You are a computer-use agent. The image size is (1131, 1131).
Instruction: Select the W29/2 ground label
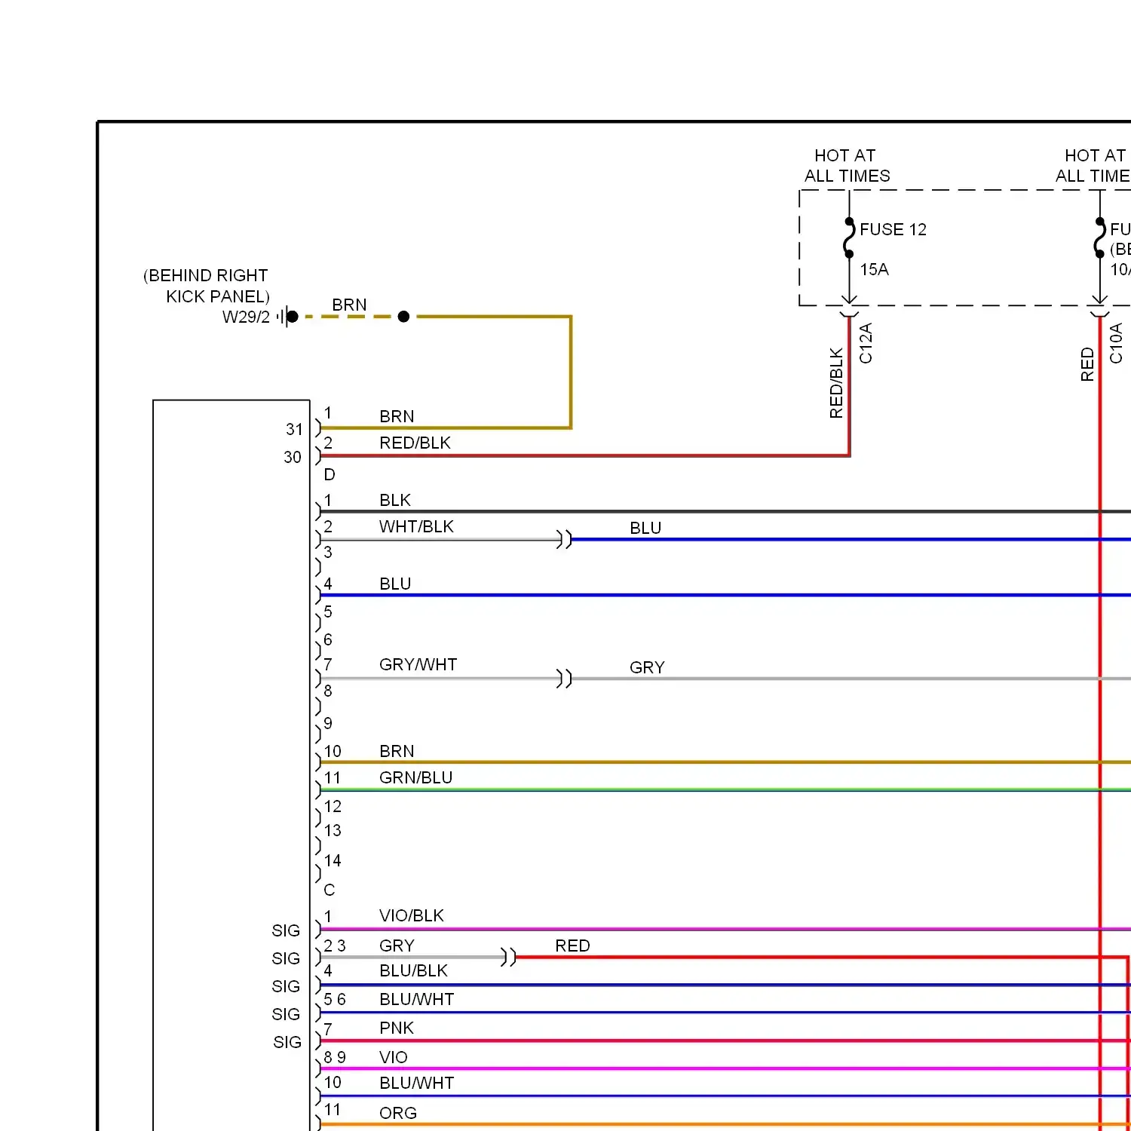pyautogui.click(x=246, y=317)
